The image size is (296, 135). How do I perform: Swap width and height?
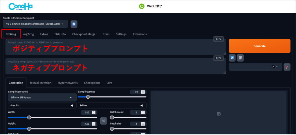(103, 121)
